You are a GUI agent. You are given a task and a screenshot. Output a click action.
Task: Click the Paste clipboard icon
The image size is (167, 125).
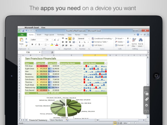(x=21, y=40)
